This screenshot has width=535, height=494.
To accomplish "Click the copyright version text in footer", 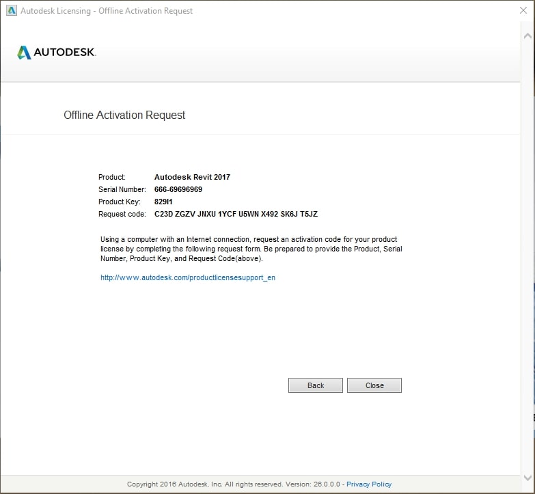I will (234, 484).
